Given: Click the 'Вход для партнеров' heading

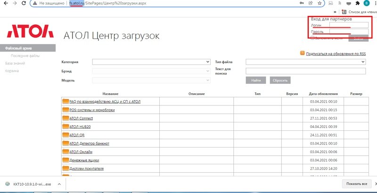Looking at the screenshot, I should 332,19.
